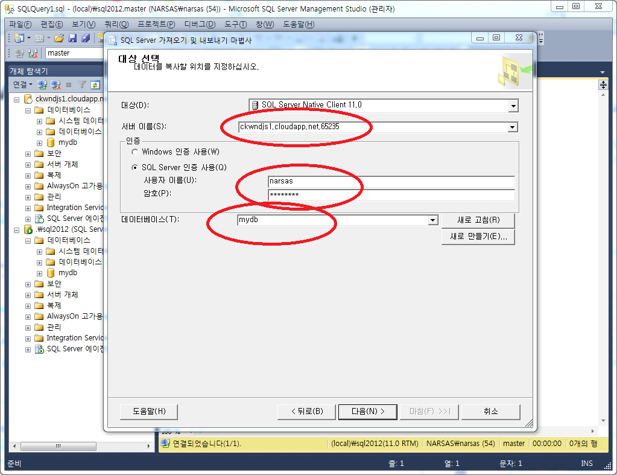Click the .\sql2012 server node icon
This screenshot has height=475, width=617.
coord(28,229)
